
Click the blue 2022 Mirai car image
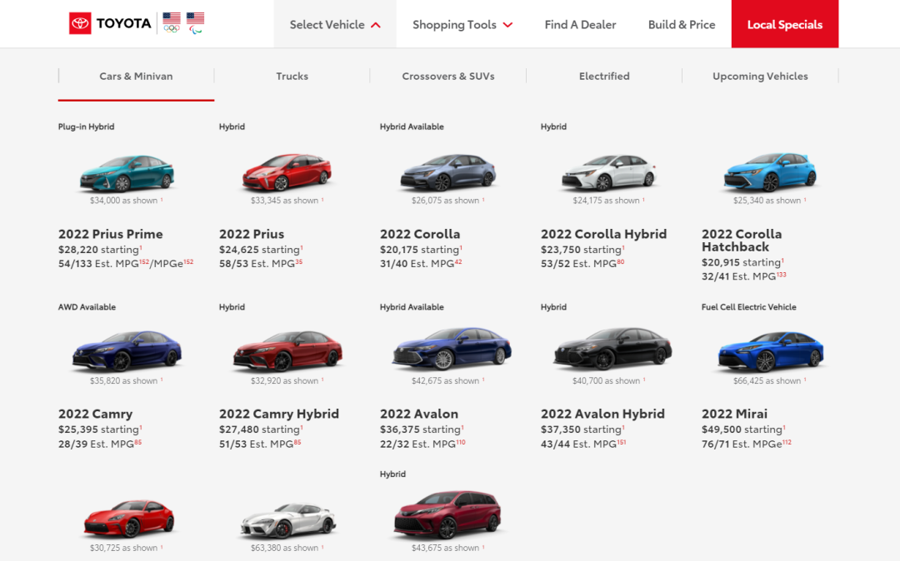point(771,351)
